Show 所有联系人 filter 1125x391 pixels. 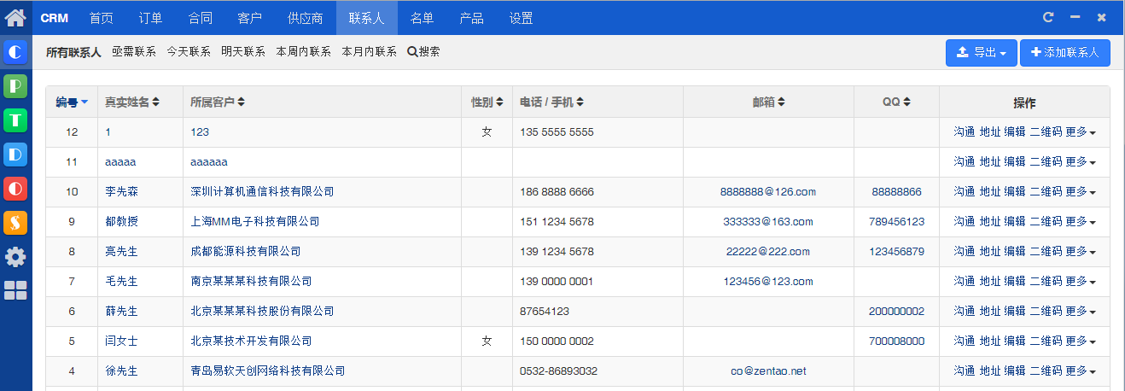(x=73, y=52)
